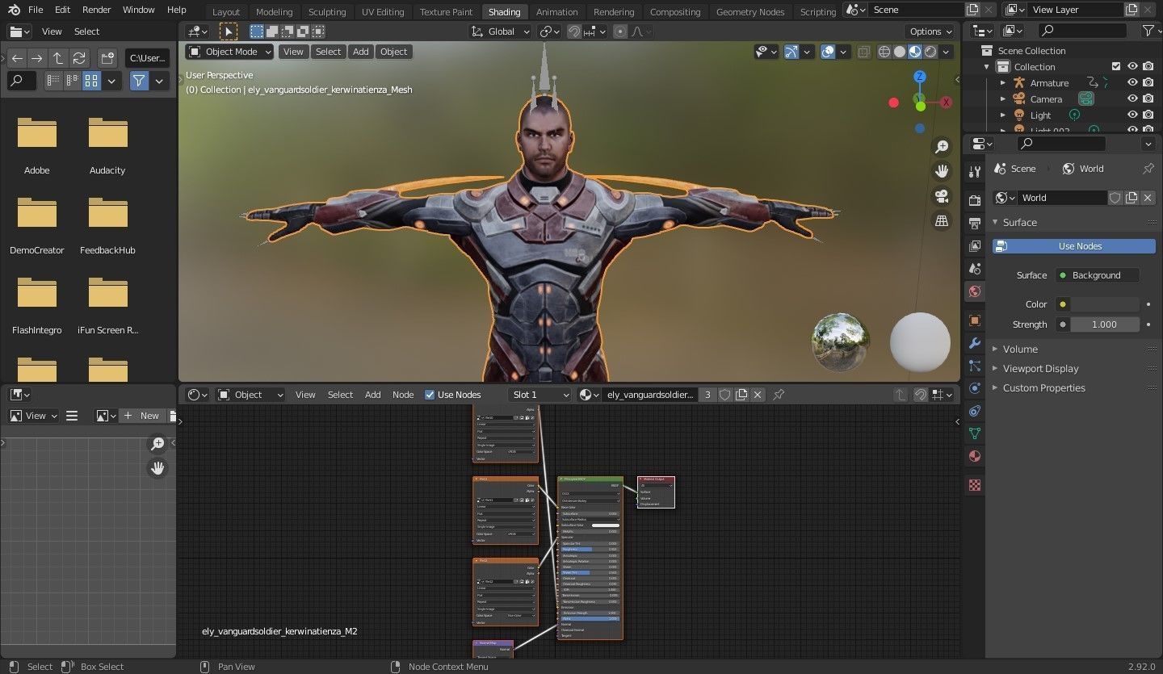Open the View Layer properties tab
The height and width of the screenshot is (674, 1163).
(x=975, y=245)
